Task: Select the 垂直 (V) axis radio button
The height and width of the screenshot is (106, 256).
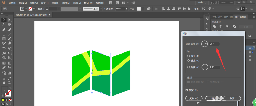Action: 189,61
